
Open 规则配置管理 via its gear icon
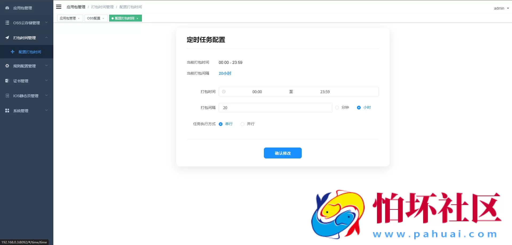coord(7,66)
